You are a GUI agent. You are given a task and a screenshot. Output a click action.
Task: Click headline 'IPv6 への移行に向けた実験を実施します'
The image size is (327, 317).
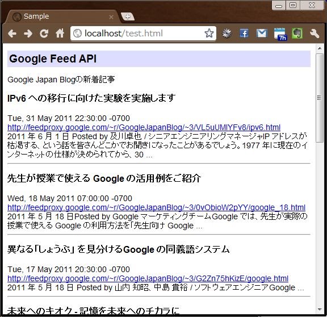pyautogui.click(x=91, y=98)
